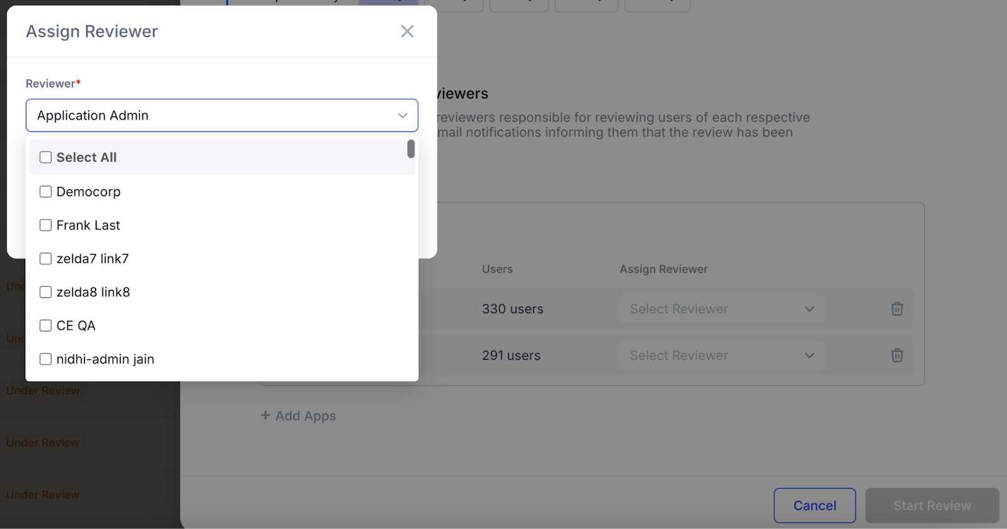Click the 291 users text

[x=511, y=355]
